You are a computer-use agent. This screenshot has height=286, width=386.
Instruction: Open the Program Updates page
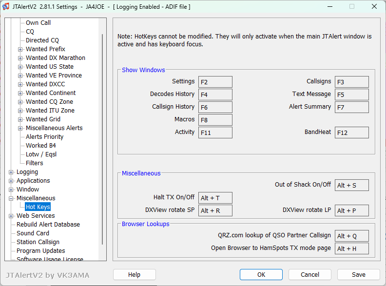[41, 251]
